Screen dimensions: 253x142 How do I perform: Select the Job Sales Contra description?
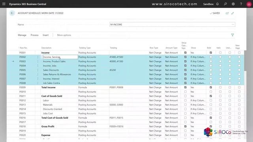pyautogui.click(x=51, y=83)
